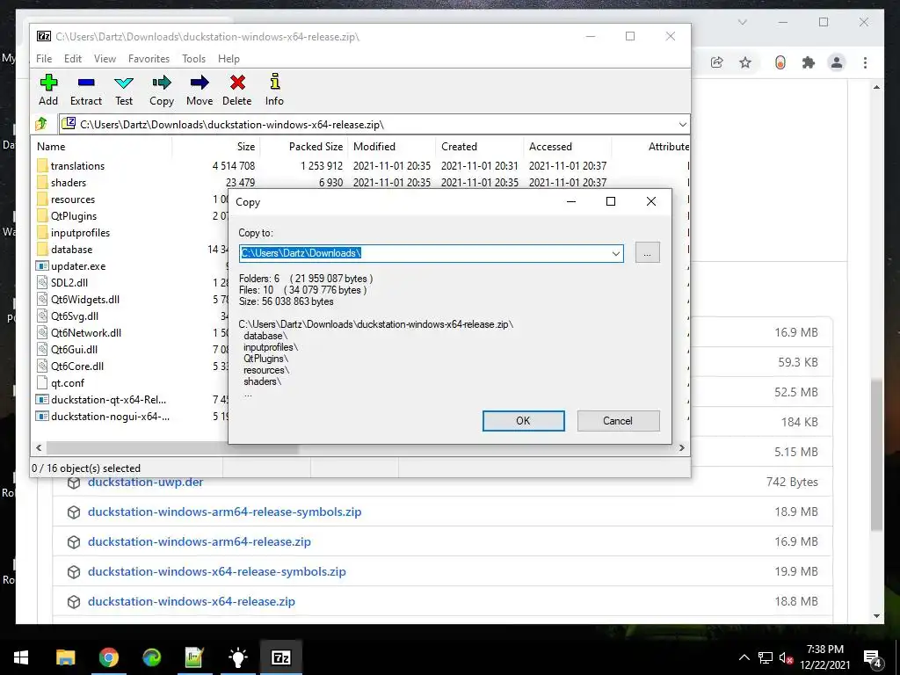Screen dimensions: 900x675
Task: Bookmark the page with star icon
Action: (x=745, y=62)
